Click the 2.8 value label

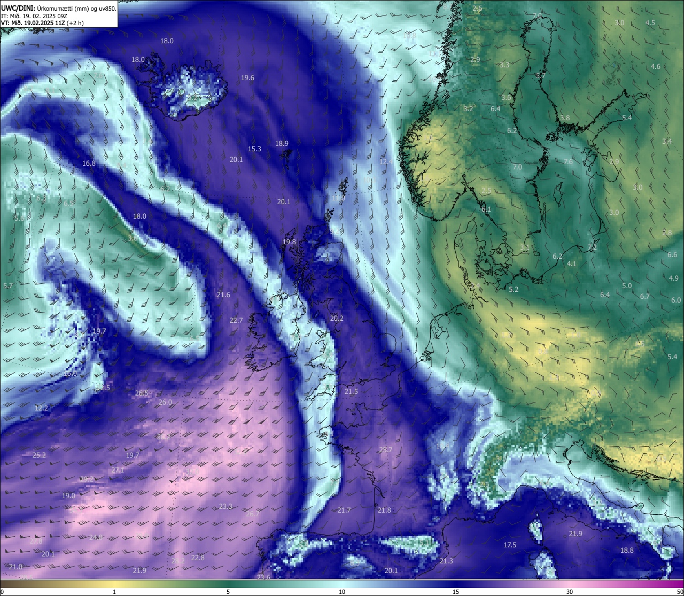click(667, 233)
